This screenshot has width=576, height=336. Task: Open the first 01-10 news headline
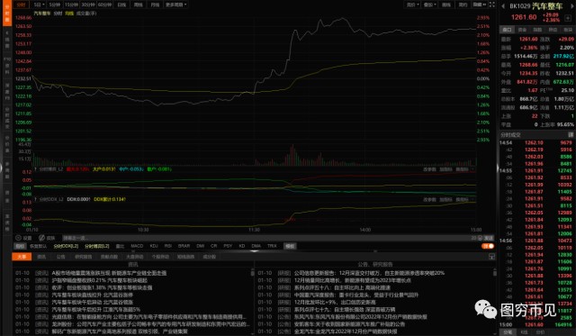click(x=109, y=273)
